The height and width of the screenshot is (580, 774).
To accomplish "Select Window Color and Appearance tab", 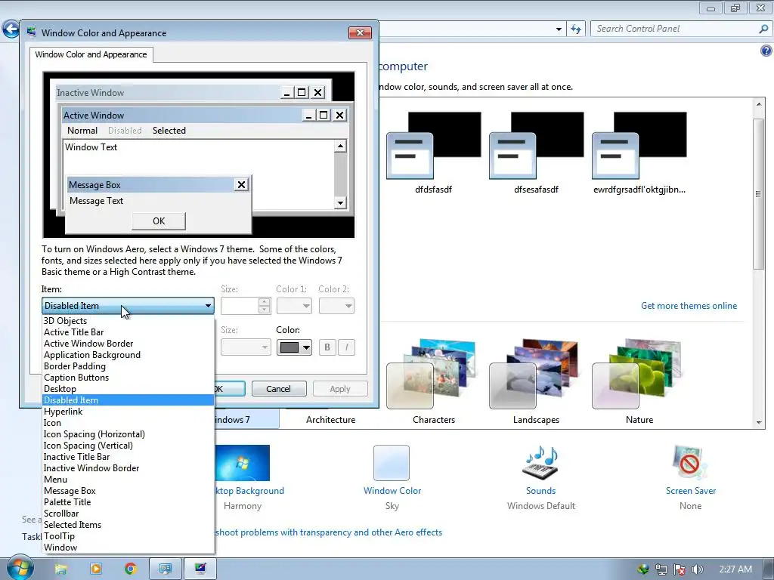I will pyautogui.click(x=91, y=54).
